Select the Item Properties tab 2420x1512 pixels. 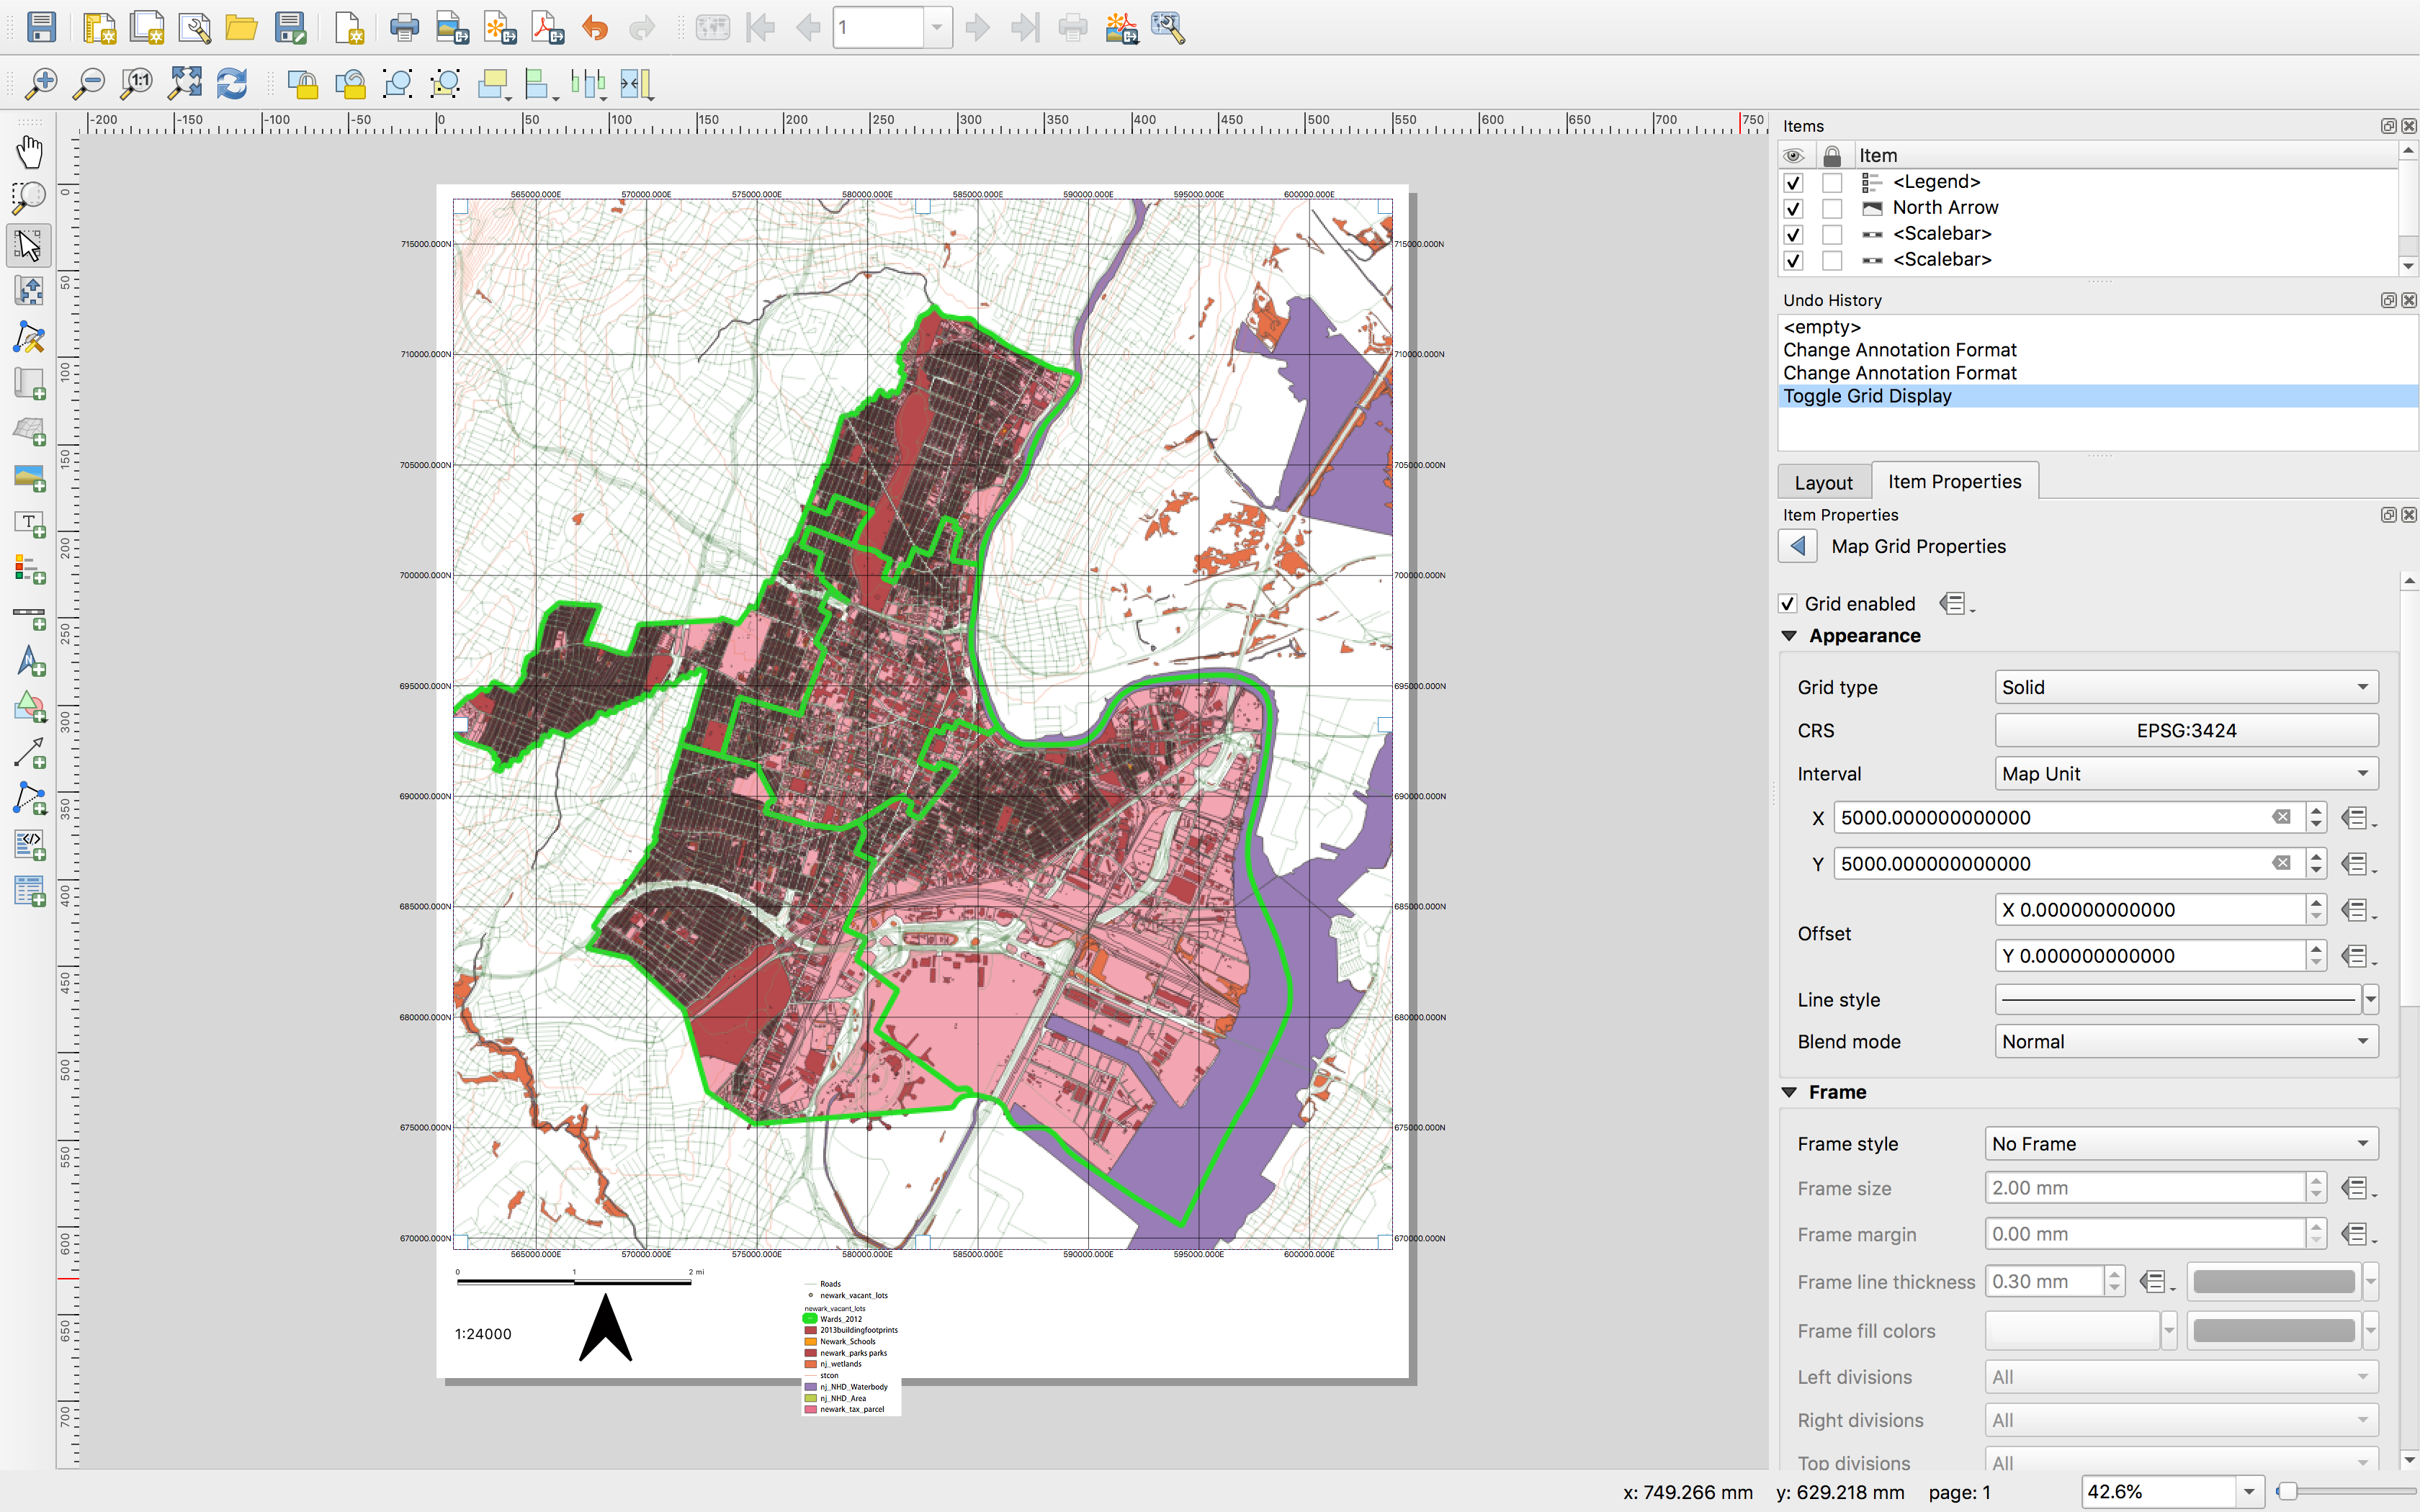coord(1953,481)
